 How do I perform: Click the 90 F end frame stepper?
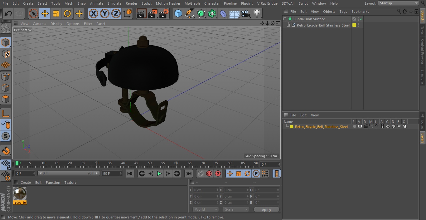[121, 173]
